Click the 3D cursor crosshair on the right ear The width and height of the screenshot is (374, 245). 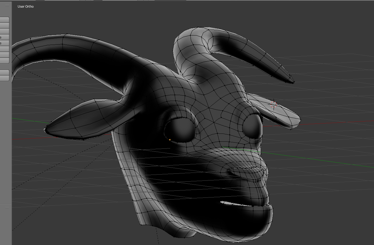[x=273, y=104]
